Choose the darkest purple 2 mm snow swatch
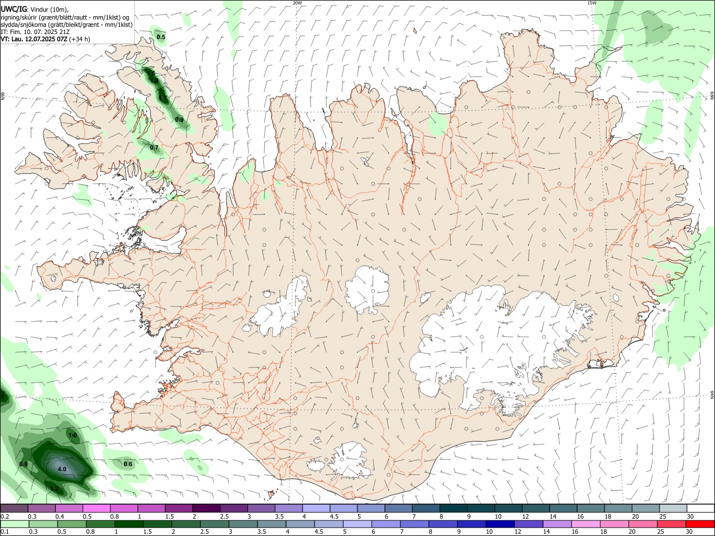Image resolution: width=715 pixels, height=536 pixels. pos(206,509)
